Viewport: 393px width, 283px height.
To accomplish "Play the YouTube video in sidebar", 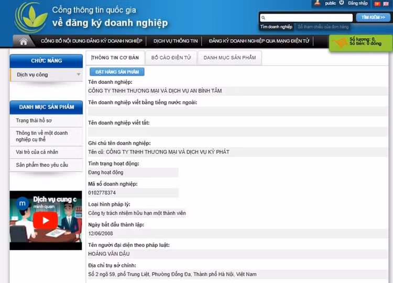I will point(46,220).
